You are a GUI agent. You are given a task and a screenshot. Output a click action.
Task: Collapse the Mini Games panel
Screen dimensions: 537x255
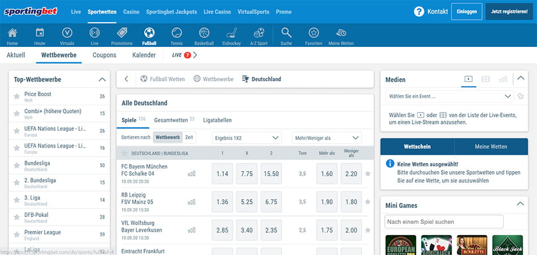pyautogui.click(x=520, y=204)
